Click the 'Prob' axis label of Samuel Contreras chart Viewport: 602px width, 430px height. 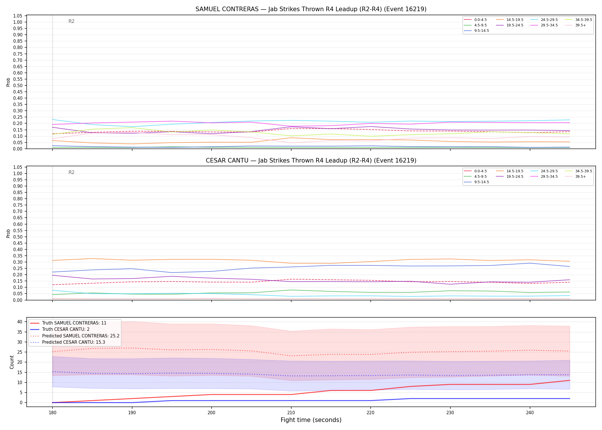[x=8, y=82]
